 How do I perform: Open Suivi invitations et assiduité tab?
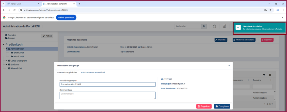coord(93,72)
